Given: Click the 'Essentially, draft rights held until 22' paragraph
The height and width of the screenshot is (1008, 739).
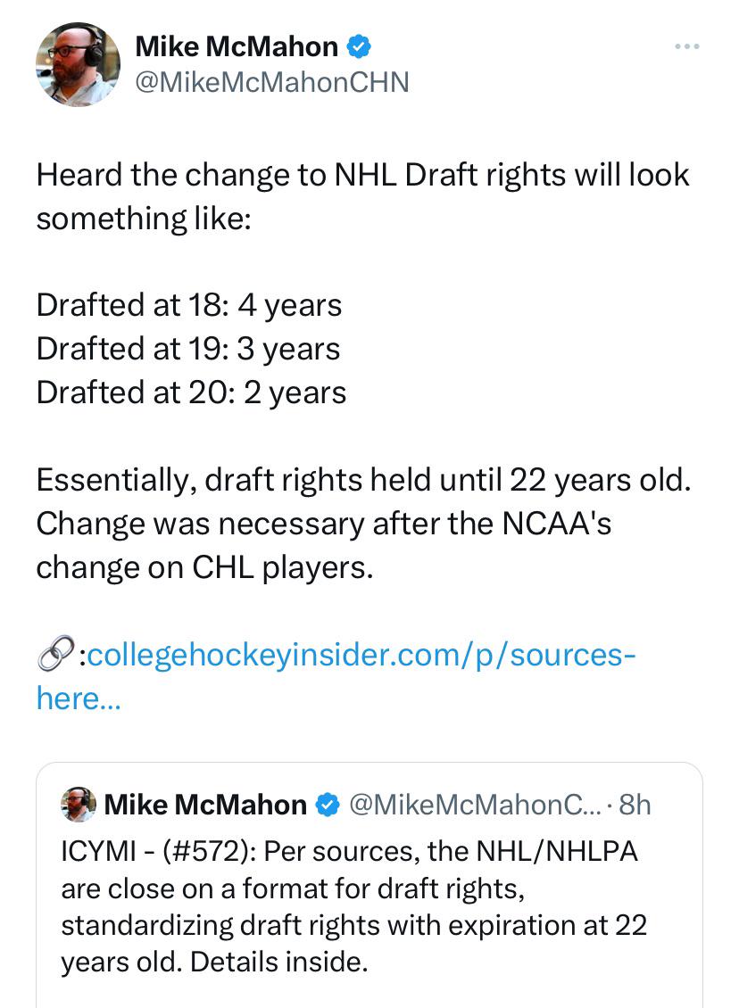Looking at the screenshot, I should tap(364, 524).
